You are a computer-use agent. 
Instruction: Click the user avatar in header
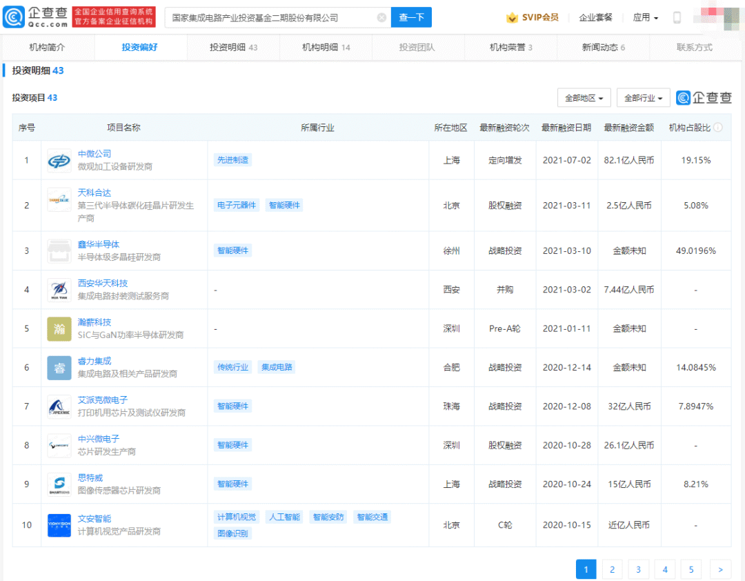point(719,17)
